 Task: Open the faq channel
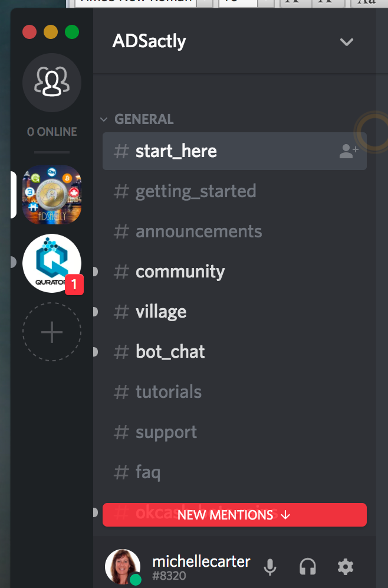(x=235, y=472)
